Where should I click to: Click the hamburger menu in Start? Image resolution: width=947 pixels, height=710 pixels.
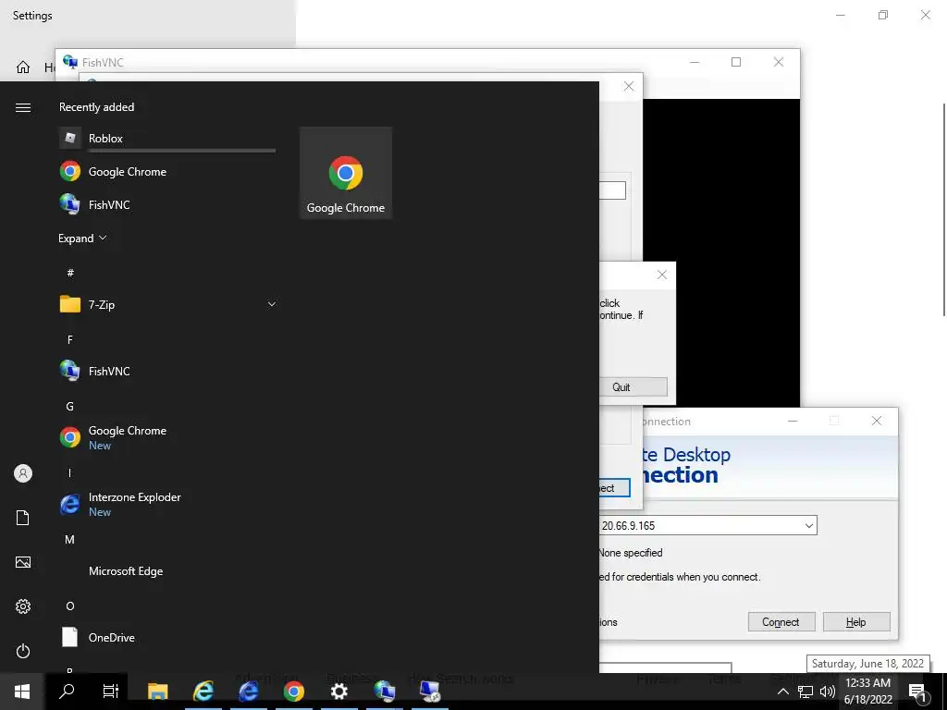23,107
